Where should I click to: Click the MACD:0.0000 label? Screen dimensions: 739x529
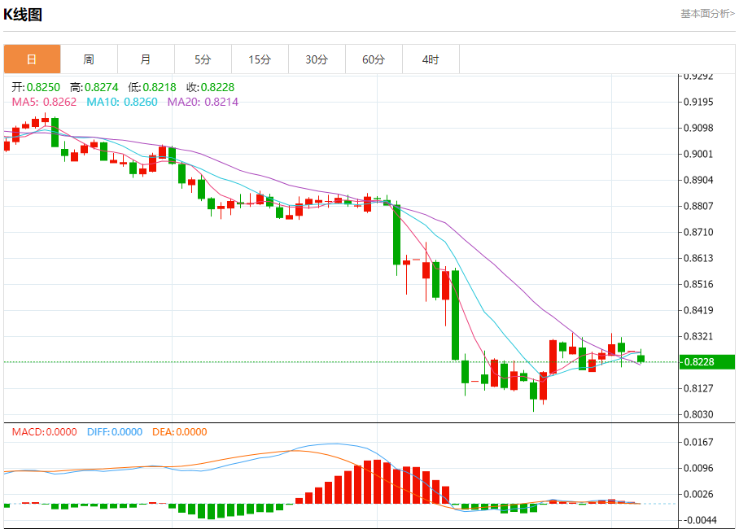point(44,432)
